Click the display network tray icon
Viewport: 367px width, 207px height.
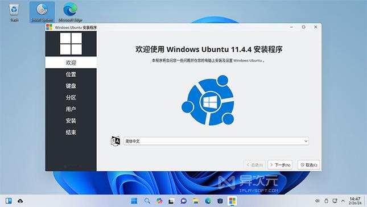(x=335, y=201)
